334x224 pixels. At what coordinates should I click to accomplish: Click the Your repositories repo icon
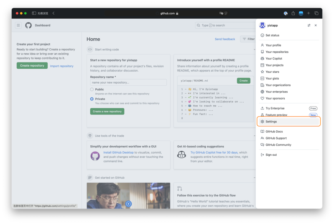pos(262,52)
